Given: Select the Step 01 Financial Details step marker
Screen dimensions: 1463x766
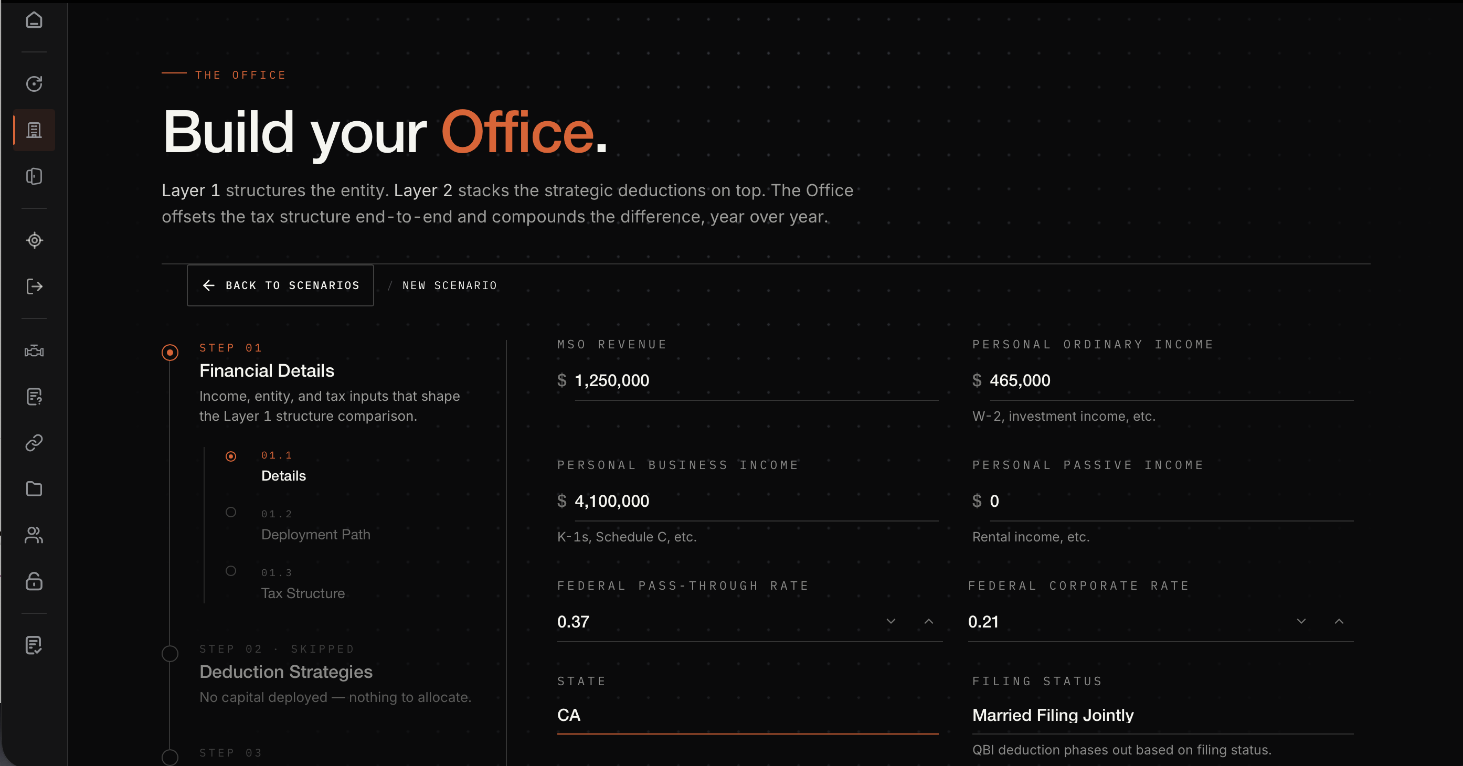Looking at the screenshot, I should [x=170, y=353].
